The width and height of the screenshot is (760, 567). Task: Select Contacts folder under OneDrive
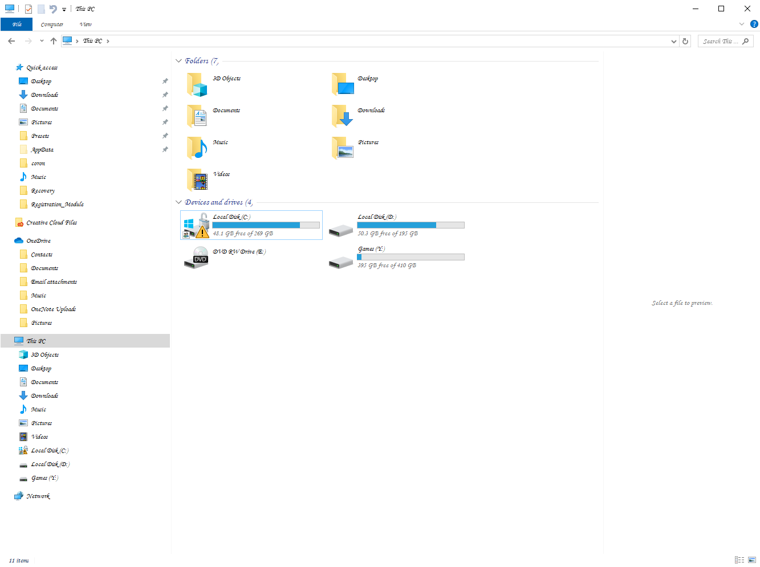(x=42, y=254)
